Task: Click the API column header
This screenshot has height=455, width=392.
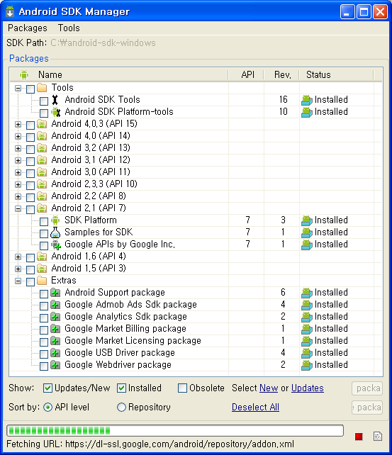Action: click(x=247, y=75)
